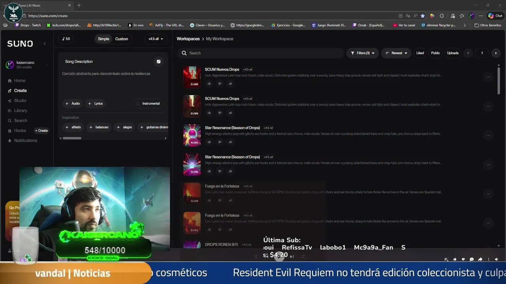Viewport: 506px width, 284px height.
Task: Go to the previous page of songs
Action: 468,53
